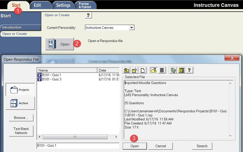Click Respondus file icon for B101 - Quiz 1
This screenshot has width=243, height=152.
point(40,75)
